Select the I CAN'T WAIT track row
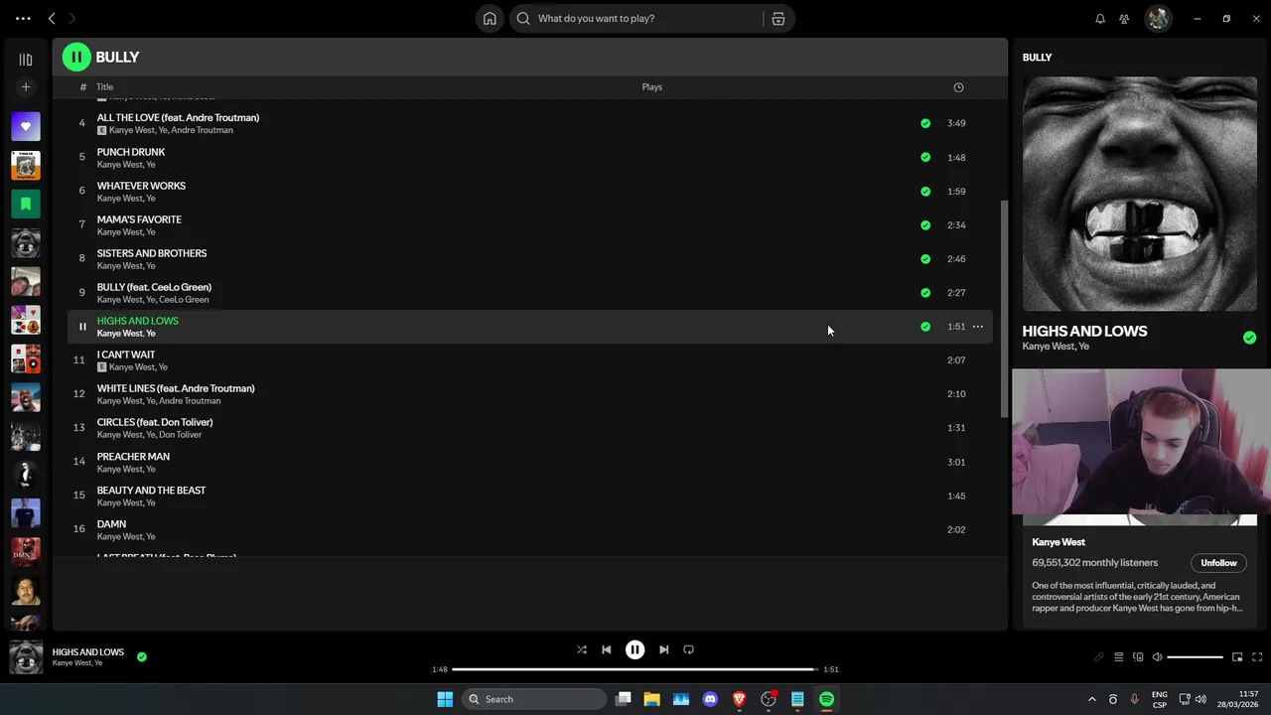The height and width of the screenshot is (715, 1271). point(530,359)
